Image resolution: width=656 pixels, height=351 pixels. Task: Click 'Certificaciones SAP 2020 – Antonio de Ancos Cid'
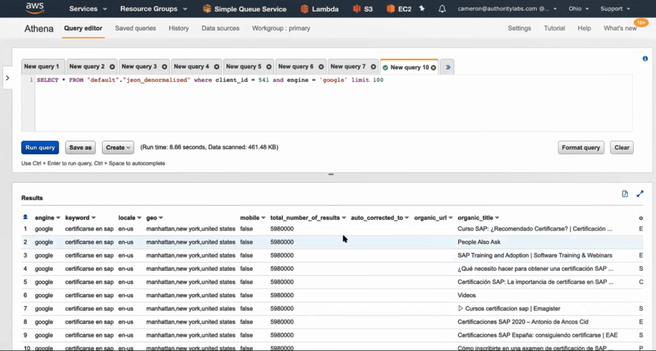523,322
